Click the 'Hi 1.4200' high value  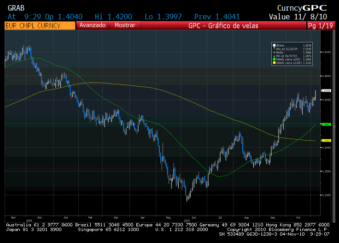click(113, 17)
